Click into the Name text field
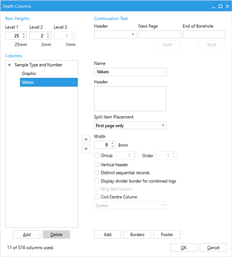 click(x=130, y=72)
